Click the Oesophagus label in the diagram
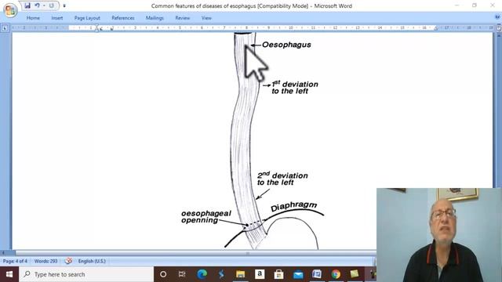 click(286, 45)
